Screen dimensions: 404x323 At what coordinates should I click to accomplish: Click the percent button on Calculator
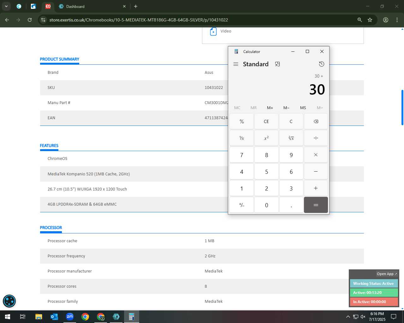242,121
